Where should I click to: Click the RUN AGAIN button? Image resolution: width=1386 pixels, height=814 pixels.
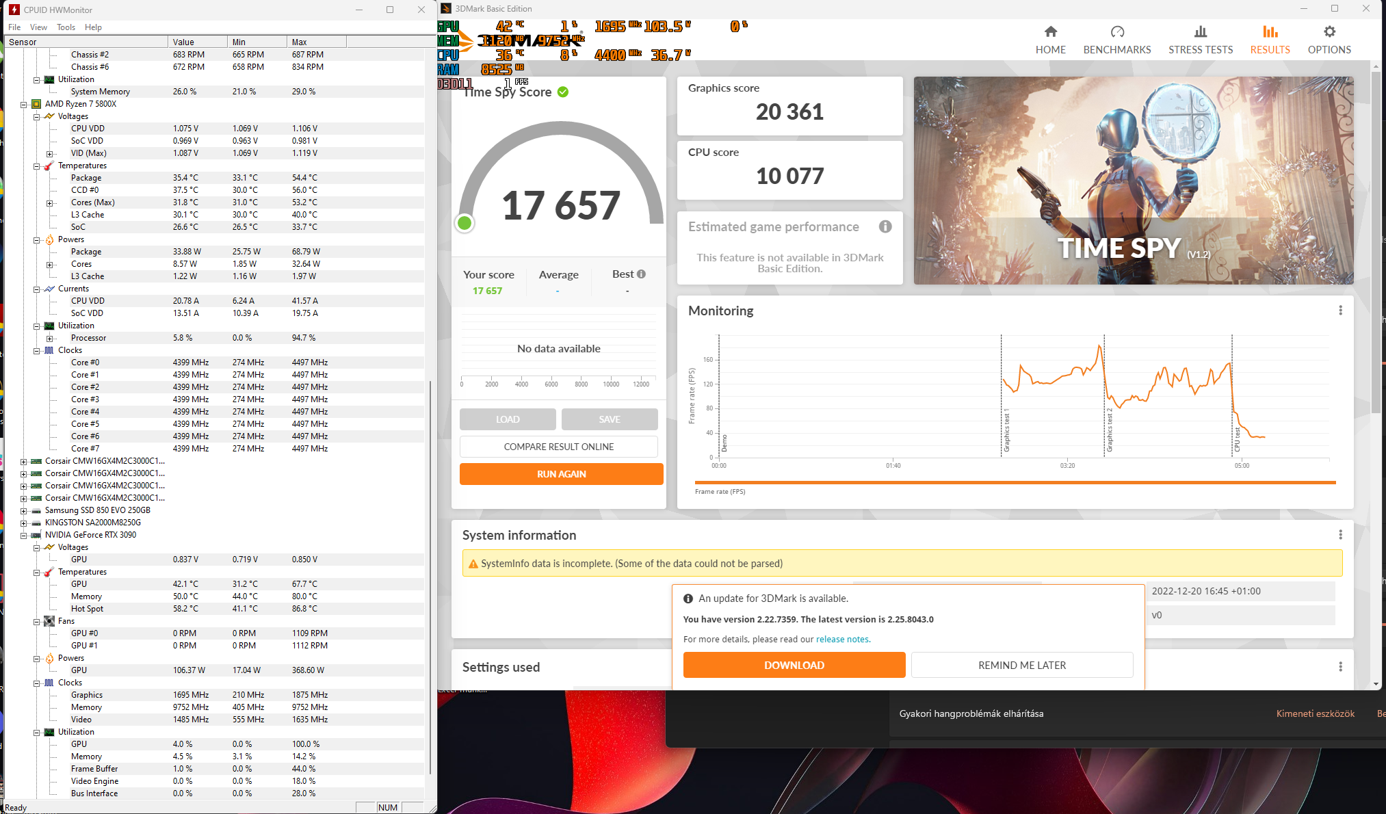pyautogui.click(x=562, y=474)
